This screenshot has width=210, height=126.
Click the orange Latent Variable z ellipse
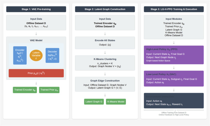(x=36, y=55)
